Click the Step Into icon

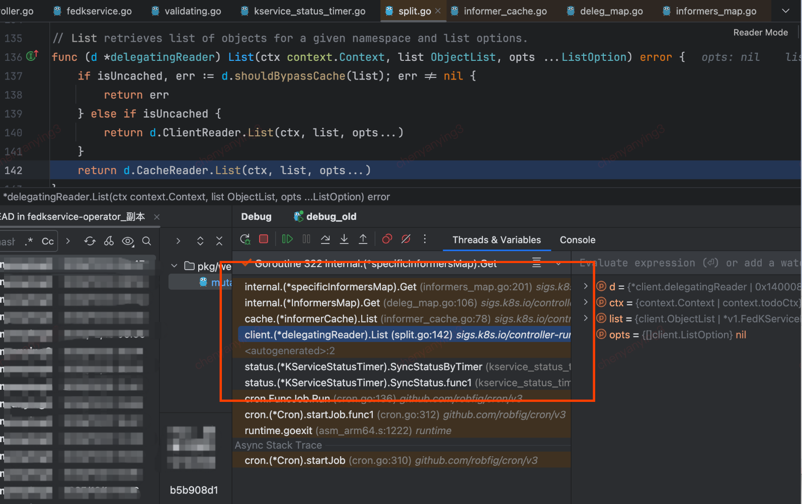coord(344,239)
